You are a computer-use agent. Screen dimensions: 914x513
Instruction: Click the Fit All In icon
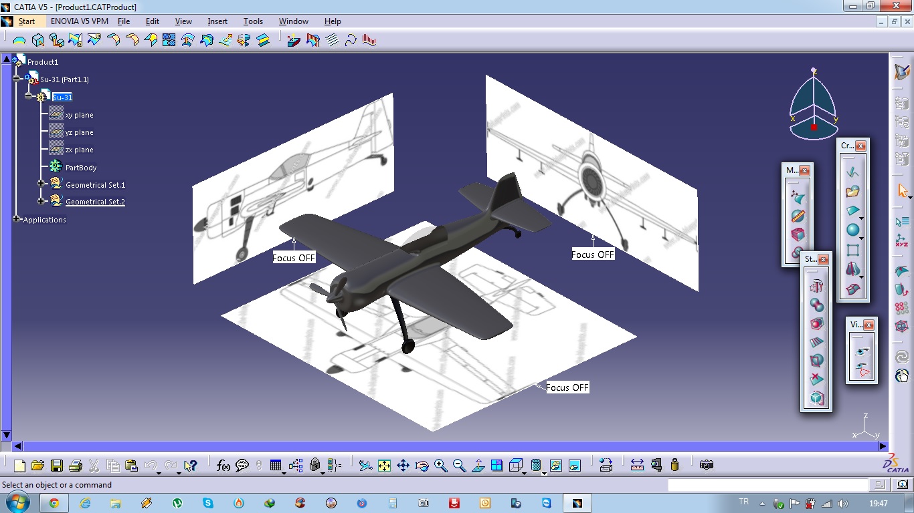tap(384, 466)
